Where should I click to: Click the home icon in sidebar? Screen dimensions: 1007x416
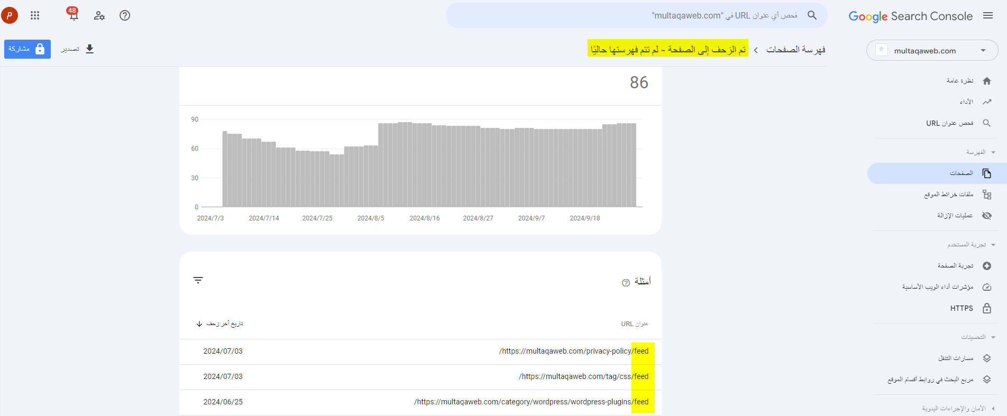pyautogui.click(x=987, y=81)
